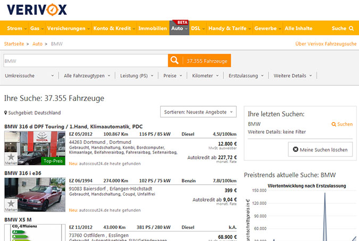Expand the Leistung (PS) filter
The image size is (359, 241).
pyautogui.click(x=137, y=75)
